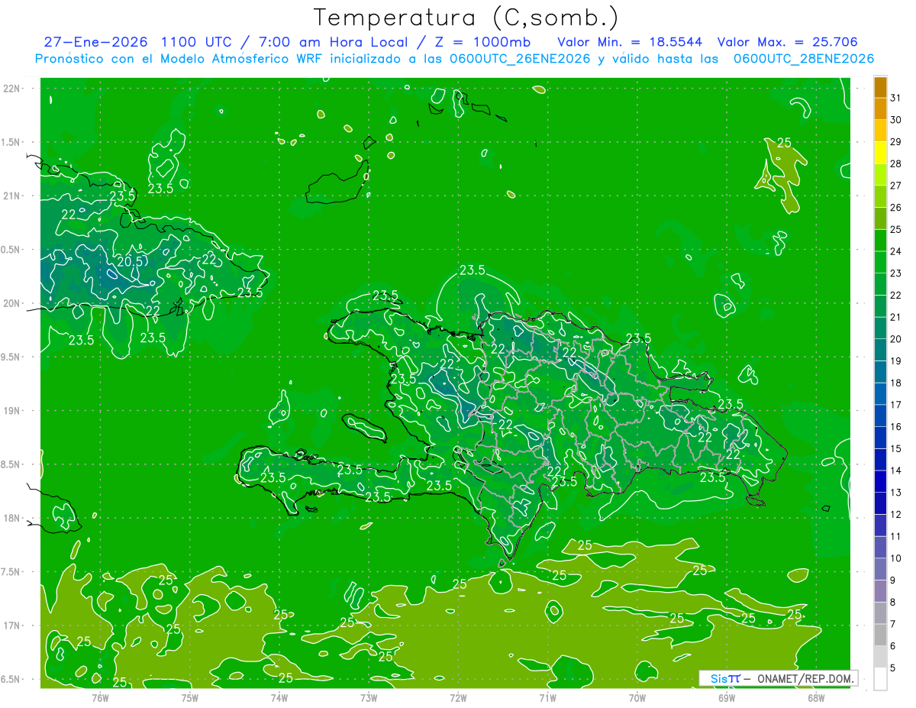Click the '1100 UTC' time text
The width and height of the screenshot is (916, 708).
click(x=199, y=42)
